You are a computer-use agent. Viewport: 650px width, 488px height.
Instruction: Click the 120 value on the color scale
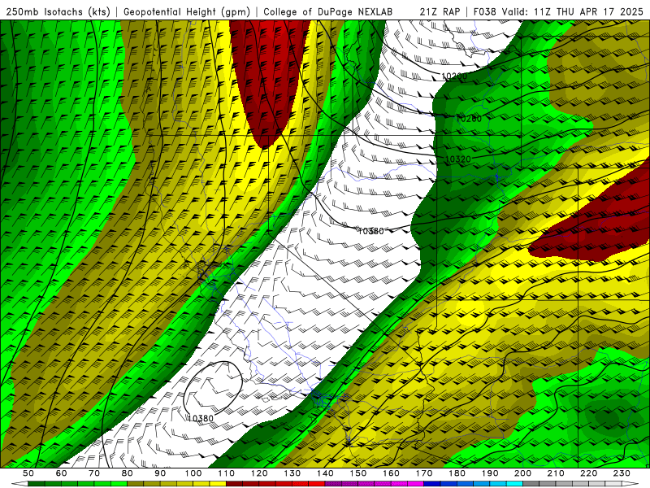[259, 473]
